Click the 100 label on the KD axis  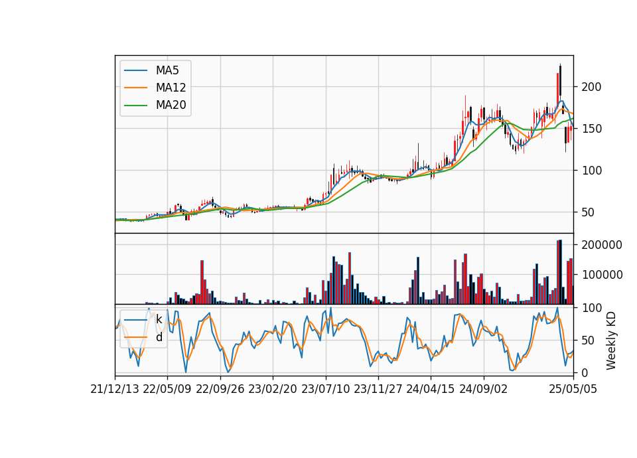point(591,308)
